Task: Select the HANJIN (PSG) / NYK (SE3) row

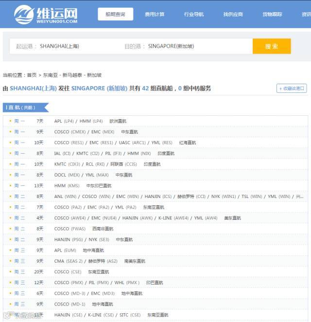Action: 155,240
